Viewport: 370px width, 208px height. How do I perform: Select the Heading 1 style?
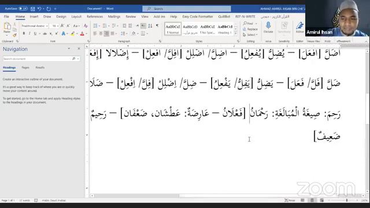tap(225, 29)
